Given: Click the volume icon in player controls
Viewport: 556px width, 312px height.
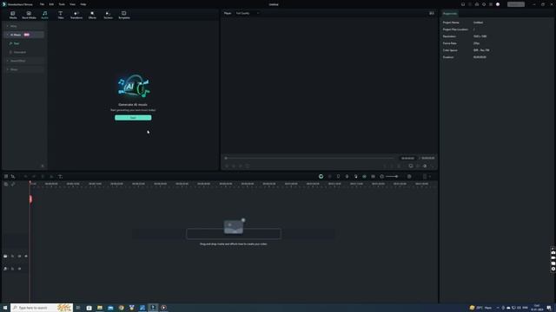Looking at the screenshot, I should 425,166.
